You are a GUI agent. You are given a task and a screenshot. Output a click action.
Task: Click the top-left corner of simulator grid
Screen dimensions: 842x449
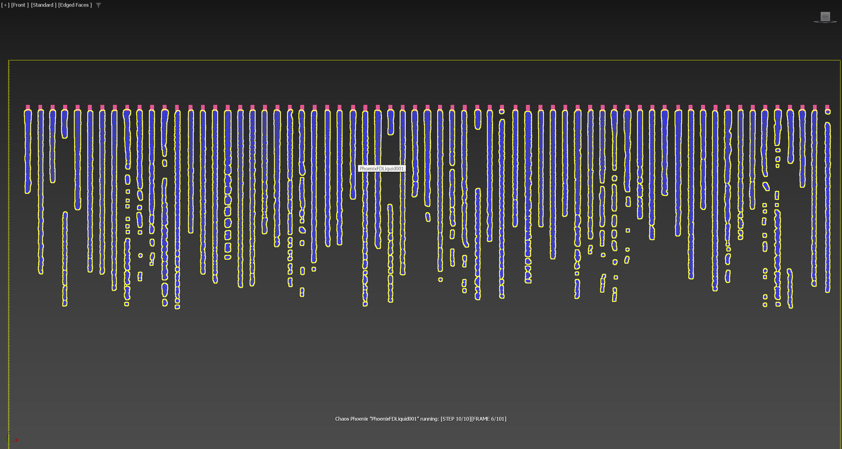click(x=9, y=60)
